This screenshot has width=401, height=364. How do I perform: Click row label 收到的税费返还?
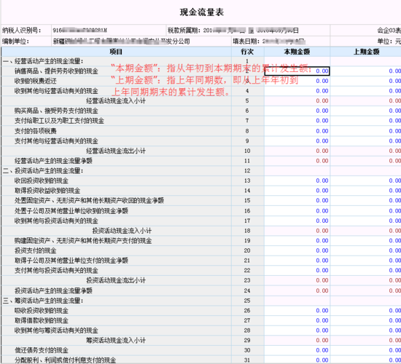[x=35, y=82]
